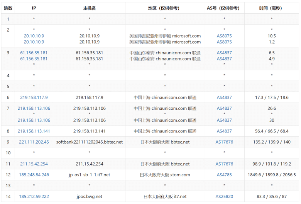This screenshot has height=204, width=301.
Task: Click the 211.15.42.254 IP link in hop 11
Action: [x=34, y=164]
